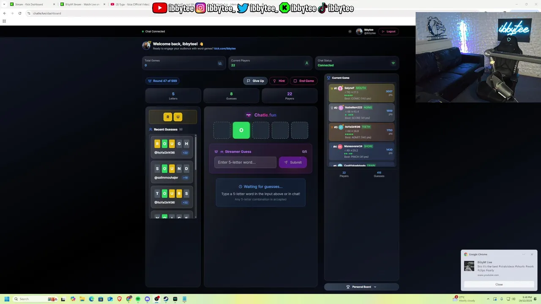
Task: Click the SOUND recent guess card
Action: (x=172, y=172)
